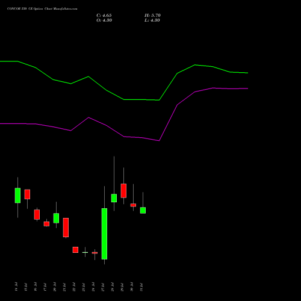Click the 30 Jul date label

[x=132, y=287]
